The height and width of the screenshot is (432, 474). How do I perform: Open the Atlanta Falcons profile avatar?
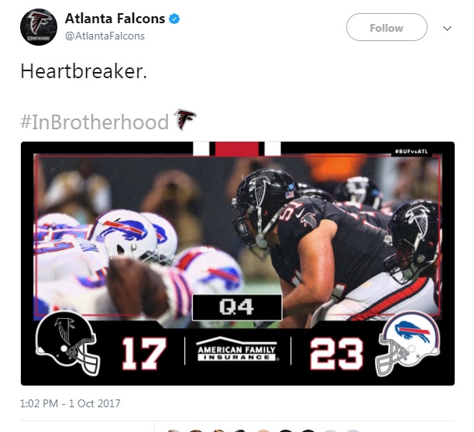[x=39, y=27]
